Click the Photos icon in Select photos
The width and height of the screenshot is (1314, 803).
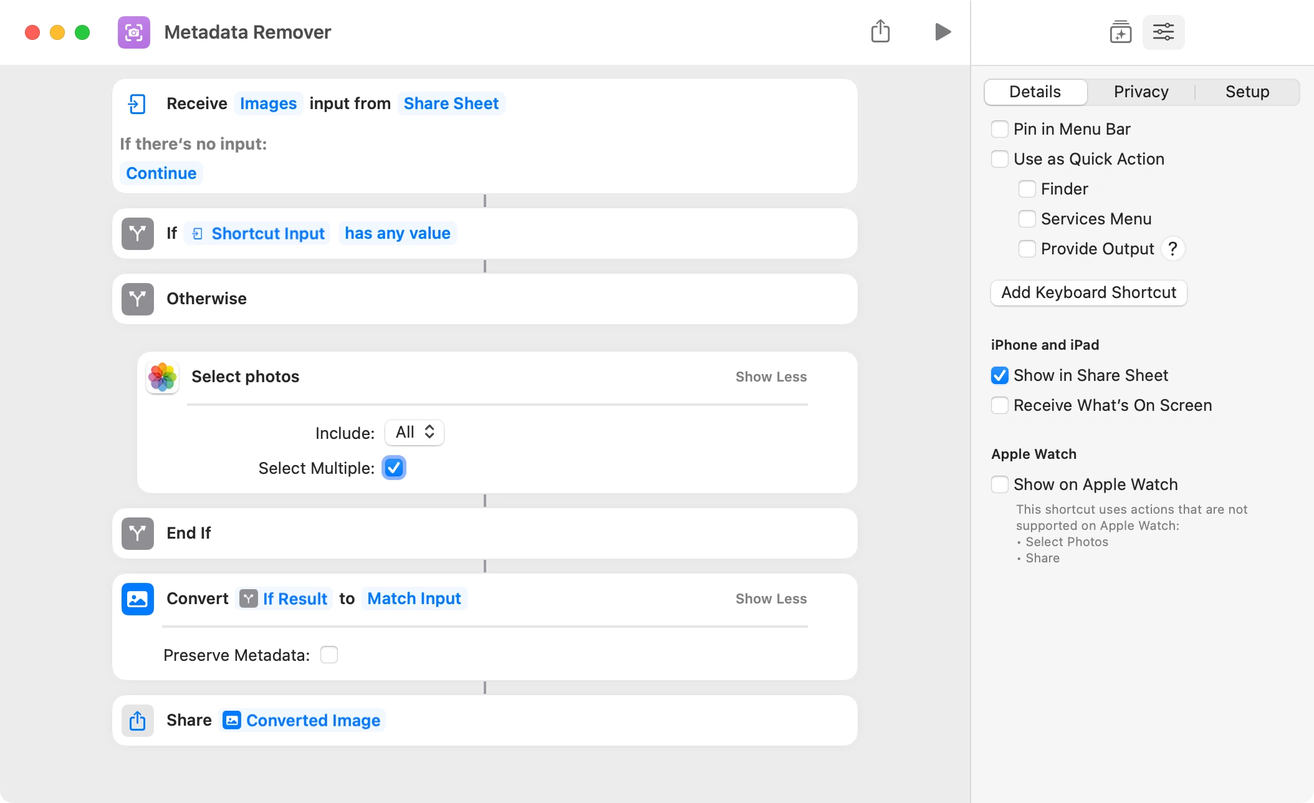(x=161, y=377)
